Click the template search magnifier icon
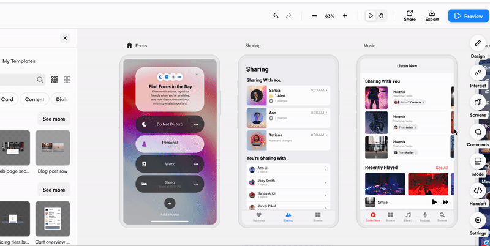This screenshot has width=490, height=246. click(x=40, y=80)
